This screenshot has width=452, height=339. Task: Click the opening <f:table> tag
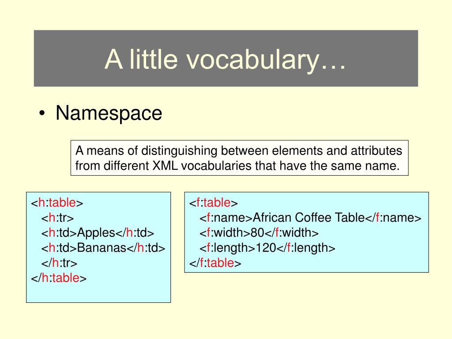(x=213, y=203)
